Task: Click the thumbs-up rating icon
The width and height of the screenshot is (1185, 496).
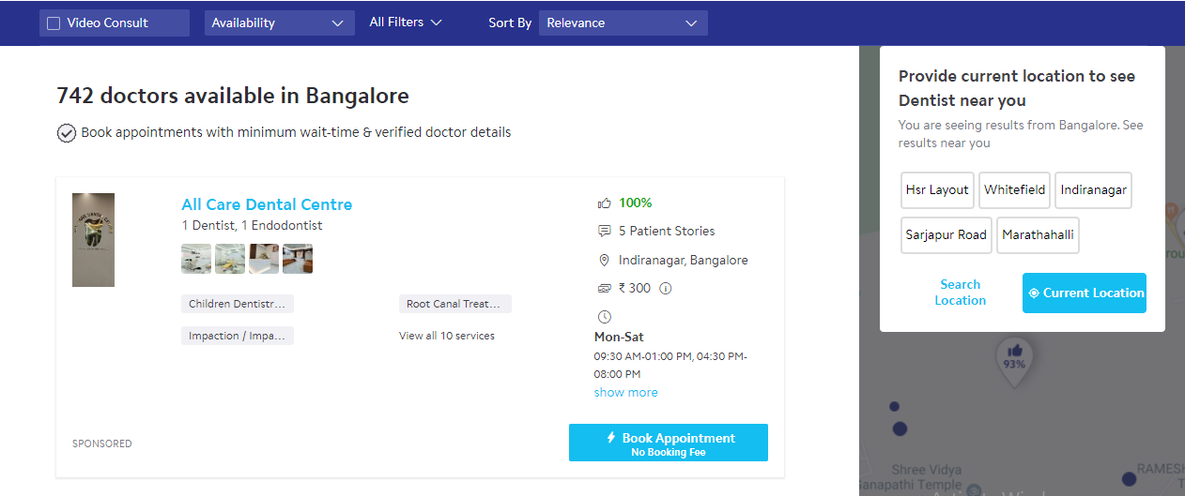Action: [604, 203]
